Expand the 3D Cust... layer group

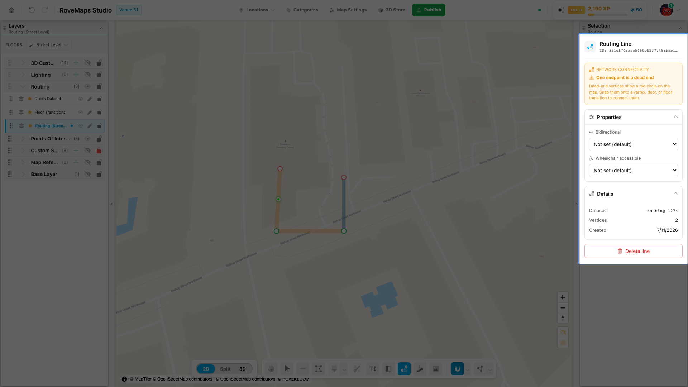click(23, 63)
